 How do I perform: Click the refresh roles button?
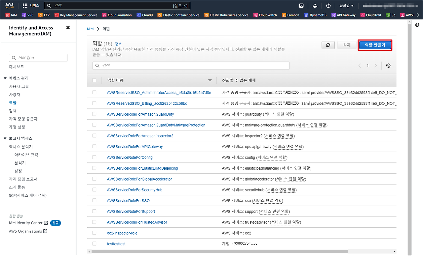(328, 45)
